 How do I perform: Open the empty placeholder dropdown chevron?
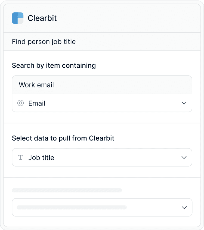coord(184,207)
